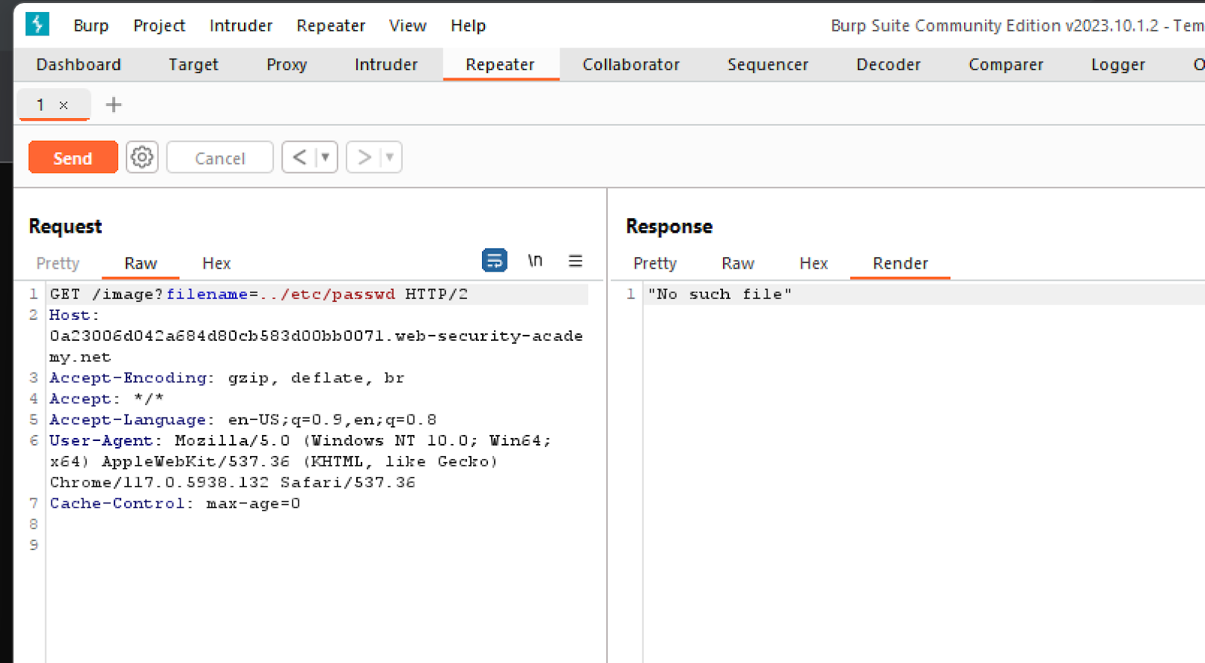This screenshot has height=663, width=1205.
Task: Go back to previous request arrow
Action: click(300, 157)
